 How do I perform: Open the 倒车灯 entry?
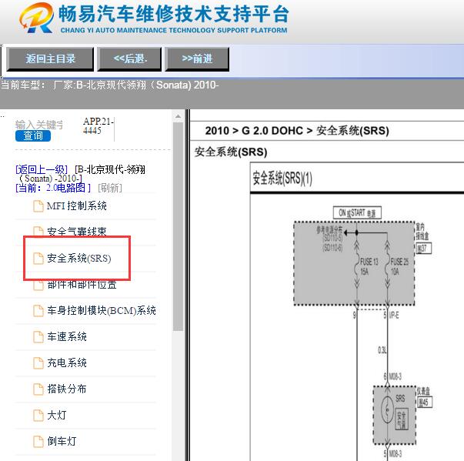pos(62,441)
